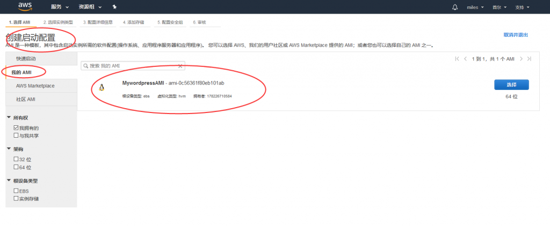Click the 1 到 1, 共 1 个 AMI text

pos(493,59)
